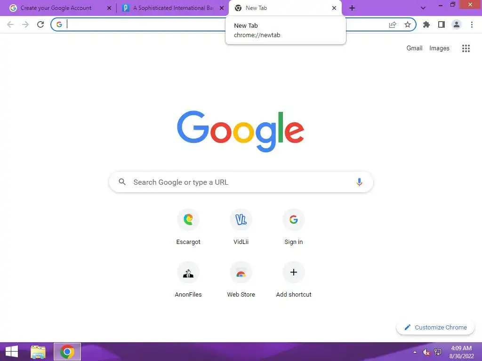This screenshot has width=482, height=361.
Task: Close the Create your Google Account tab
Action: pos(109,8)
